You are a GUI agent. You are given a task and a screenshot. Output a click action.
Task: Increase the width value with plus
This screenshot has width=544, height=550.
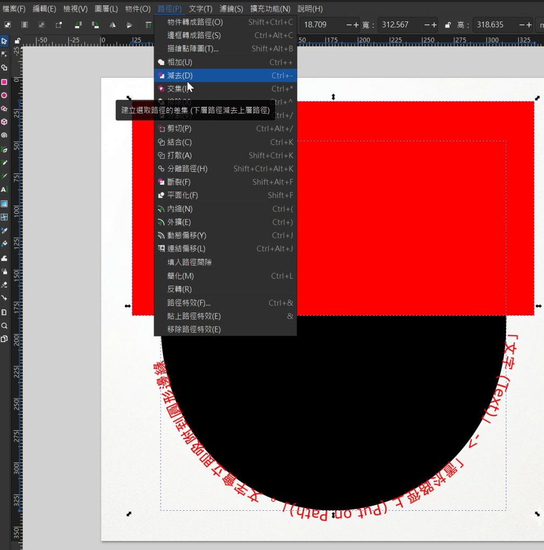[434, 25]
